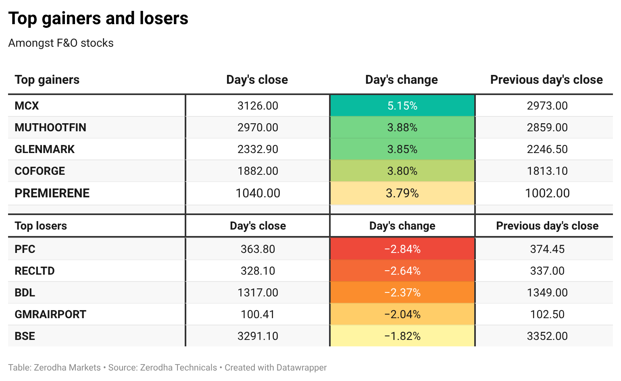
Task: Click the Top losers header
Action: (x=41, y=226)
